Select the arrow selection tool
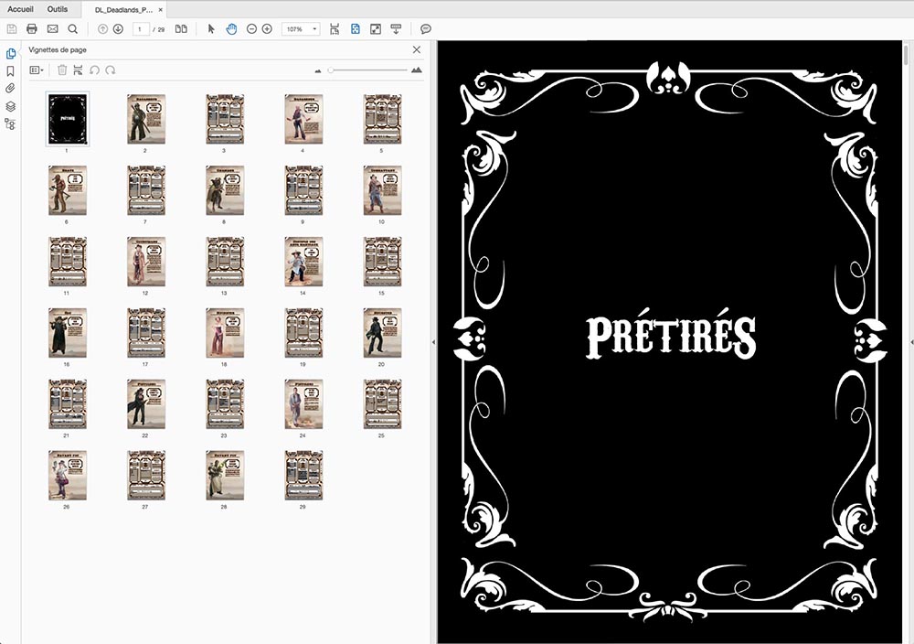914x644 pixels. pos(211,29)
